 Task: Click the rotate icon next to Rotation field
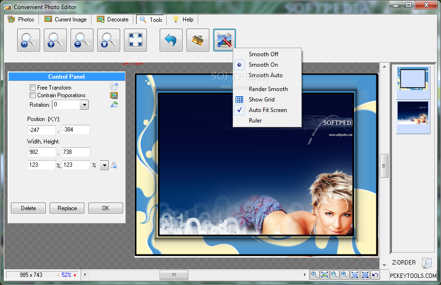[114, 104]
